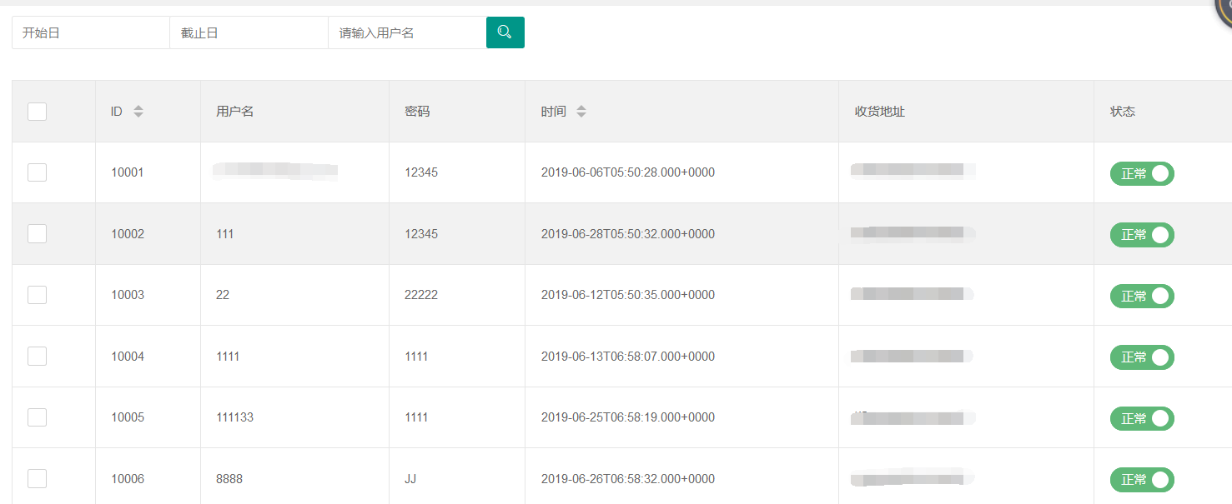Click the 密码 column header
This screenshot has width=1232, height=504.
417,111
